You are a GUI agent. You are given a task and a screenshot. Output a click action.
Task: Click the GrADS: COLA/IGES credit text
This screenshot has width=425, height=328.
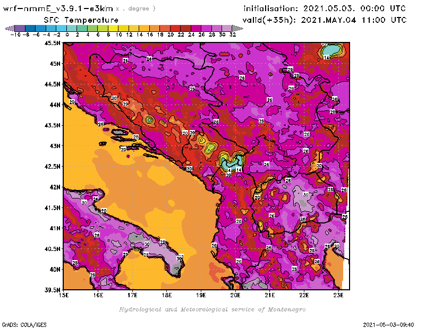tap(24, 325)
